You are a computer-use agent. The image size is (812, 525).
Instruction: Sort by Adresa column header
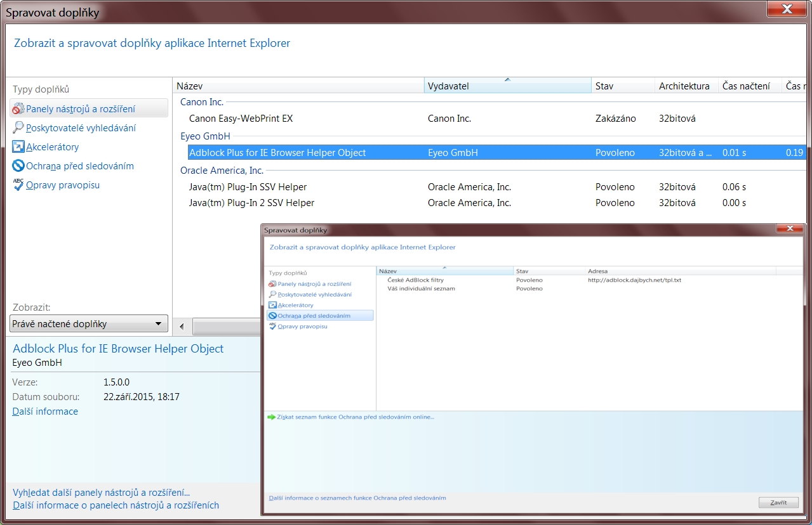[x=681, y=271]
